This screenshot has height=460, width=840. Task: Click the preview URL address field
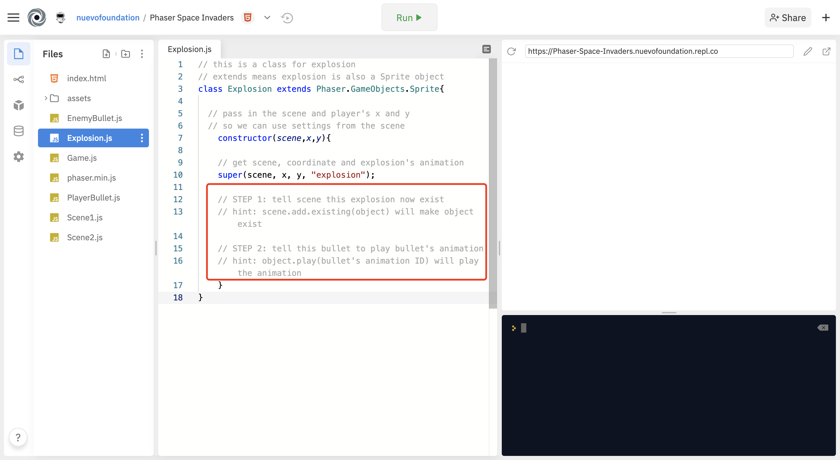coord(659,51)
